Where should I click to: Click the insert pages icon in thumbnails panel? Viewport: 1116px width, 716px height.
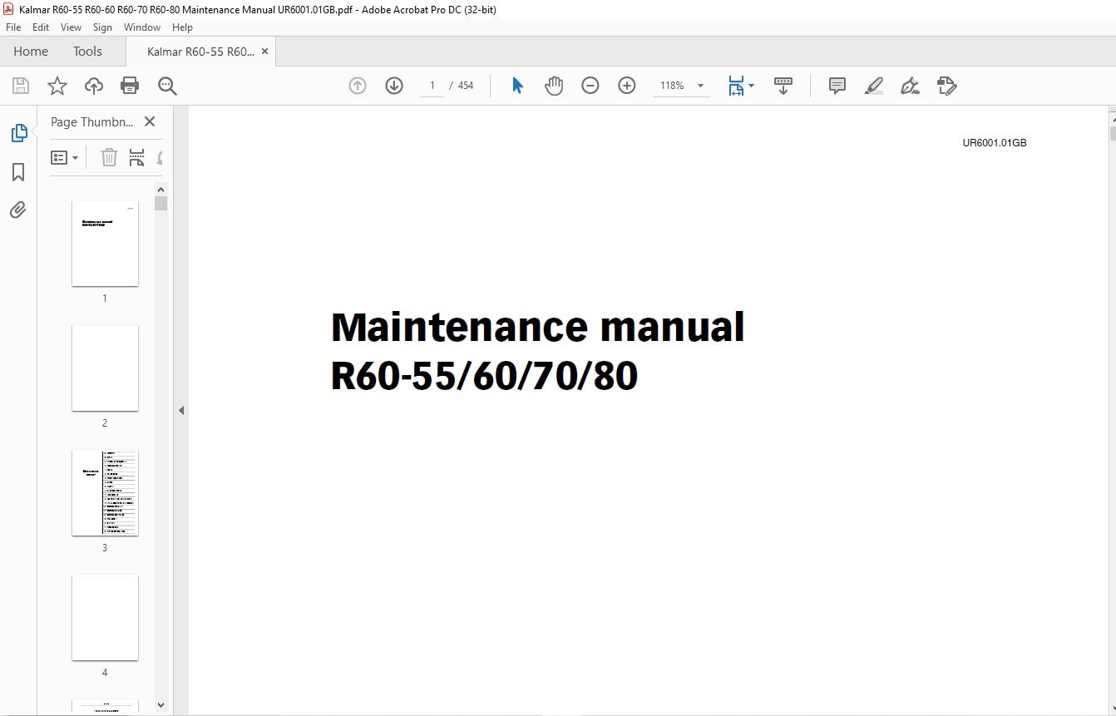tap(137, 157)
